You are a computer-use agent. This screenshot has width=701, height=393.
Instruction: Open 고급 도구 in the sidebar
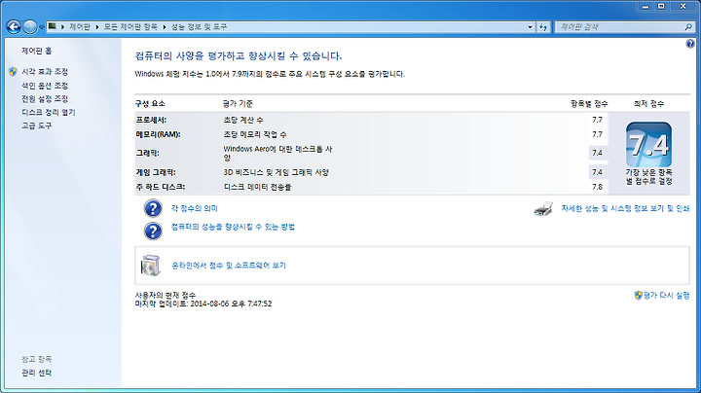[37, 125]
